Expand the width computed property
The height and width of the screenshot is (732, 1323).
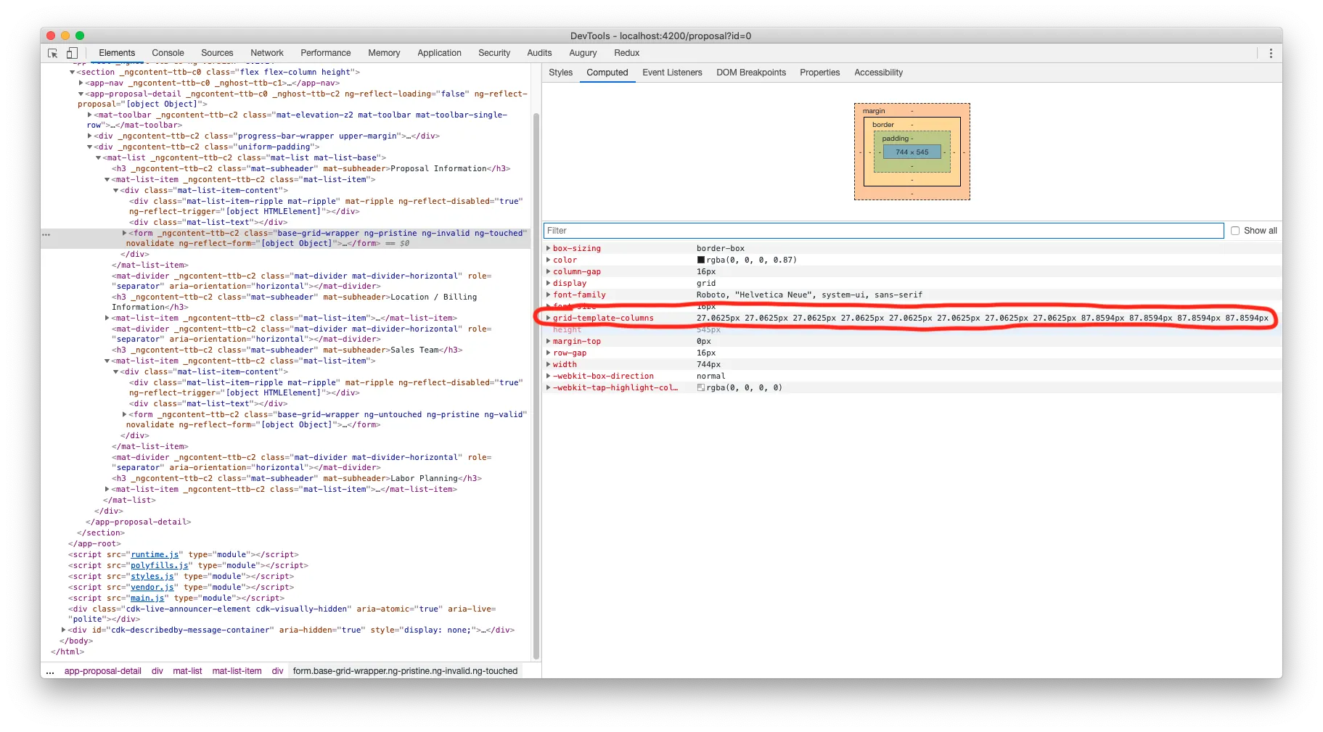tap(548, 364)
